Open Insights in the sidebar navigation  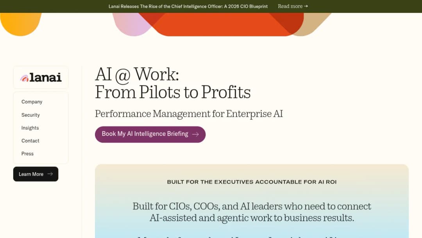tap(30, 128)
